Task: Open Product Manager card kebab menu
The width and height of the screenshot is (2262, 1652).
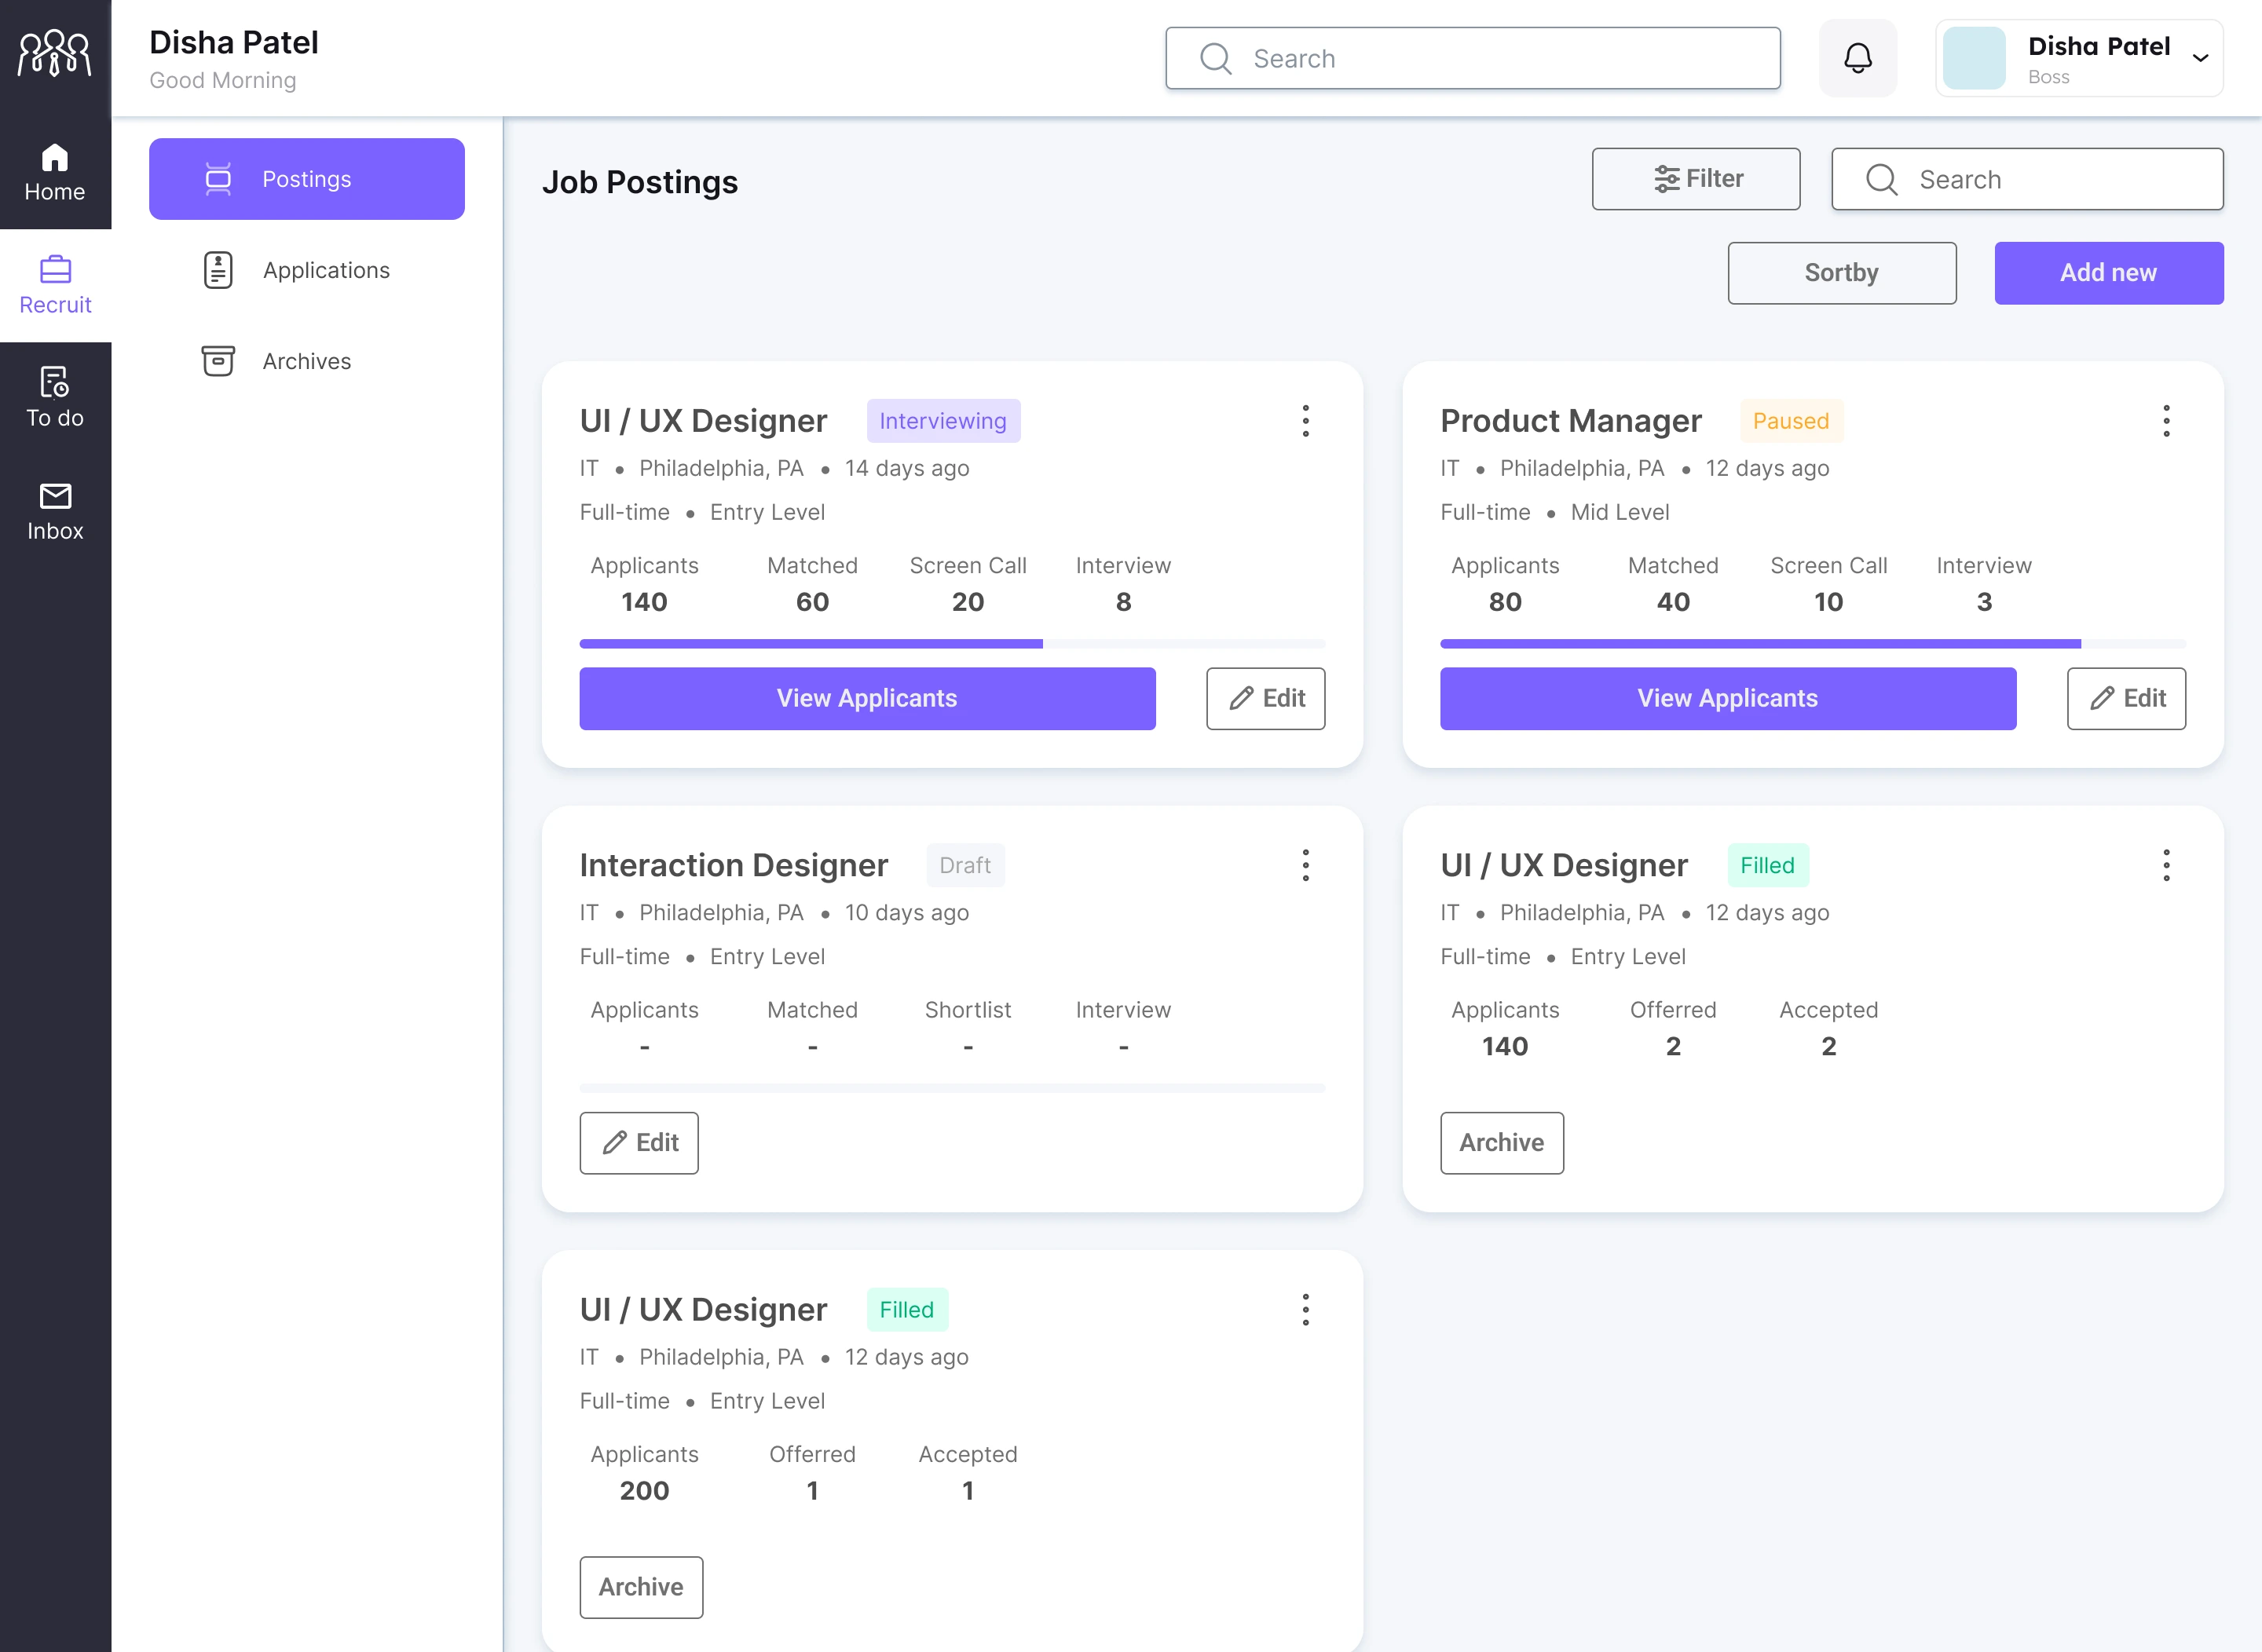Action: click(2166, 421)
